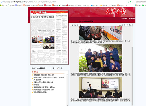Open the 标题导航 link in red header

click(132, 18)
